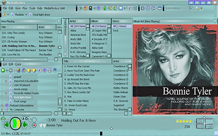The height and width of the screenshot is (136, 218).
Task: Toggle the white triangles next to Bonnie Tyler
Action: 43,126
